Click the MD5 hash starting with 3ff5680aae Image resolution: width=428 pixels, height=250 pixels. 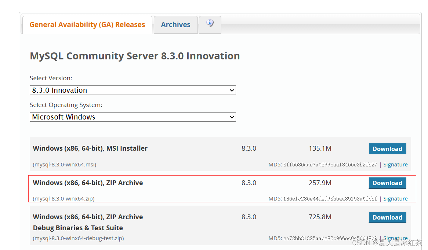[x=330, y=165]
